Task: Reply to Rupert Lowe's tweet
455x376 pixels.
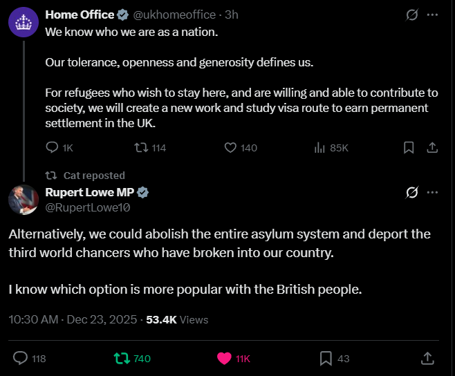Action: [21, 358]
